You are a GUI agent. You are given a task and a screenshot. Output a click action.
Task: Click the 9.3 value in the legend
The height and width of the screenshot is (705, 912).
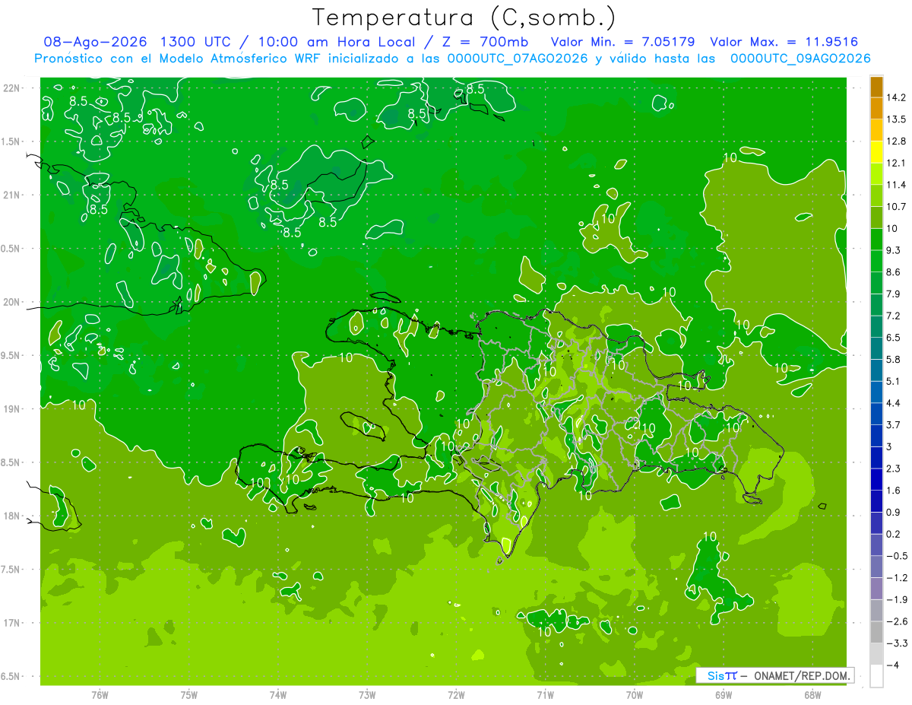[x=893, y=250]
